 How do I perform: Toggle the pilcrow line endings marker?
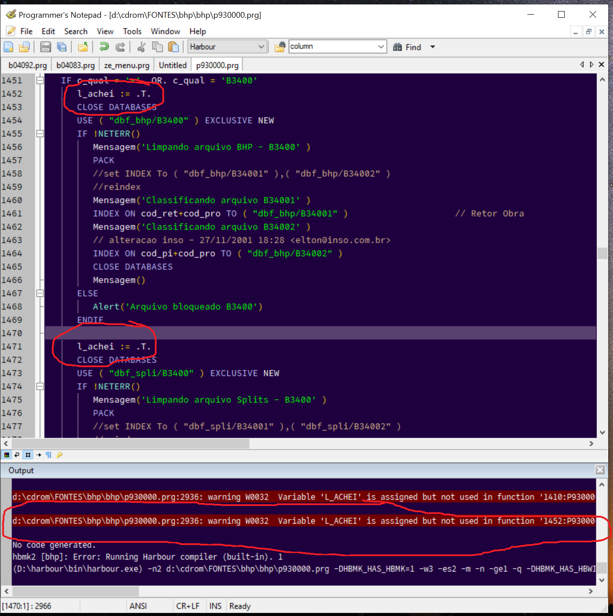[x=49, y=455]
